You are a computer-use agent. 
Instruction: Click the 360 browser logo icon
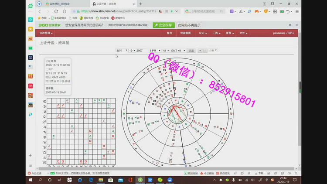[x=31, y=6]
